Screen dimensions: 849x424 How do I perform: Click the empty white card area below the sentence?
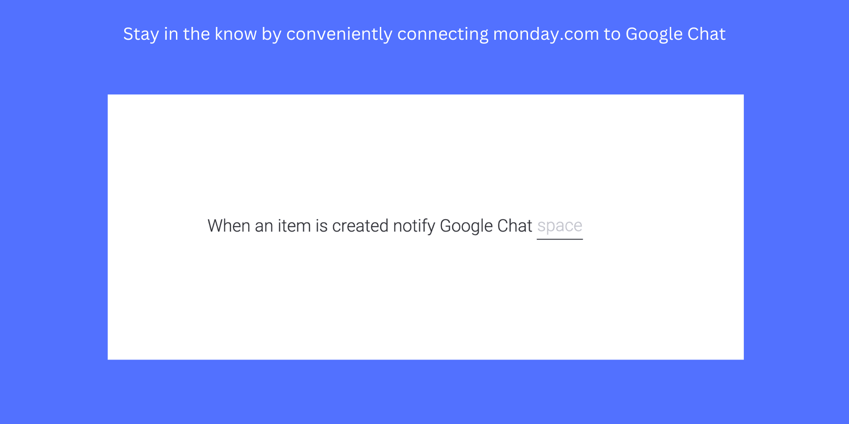point(425,300)
